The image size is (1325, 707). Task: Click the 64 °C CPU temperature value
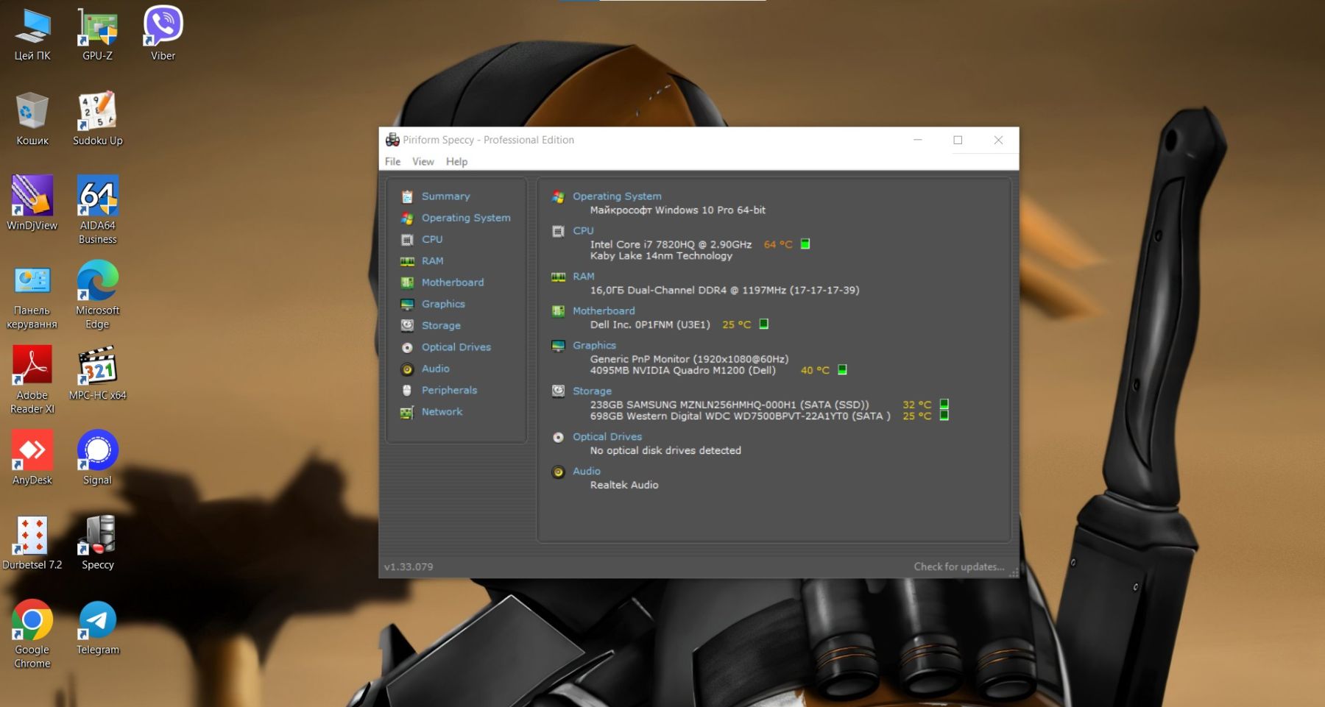pos(778,244)
